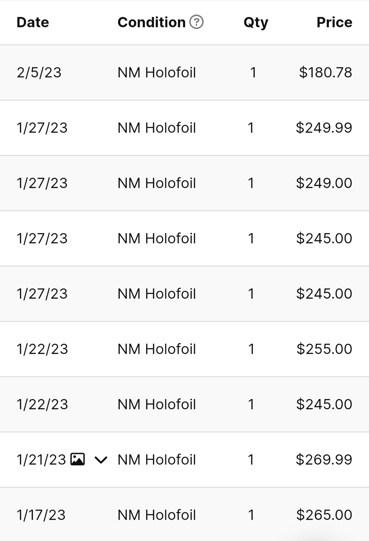The image size is (369, 541).
Task: Select the $269.99 sale price
Action: pyautogui.click(x=324, y=459)
